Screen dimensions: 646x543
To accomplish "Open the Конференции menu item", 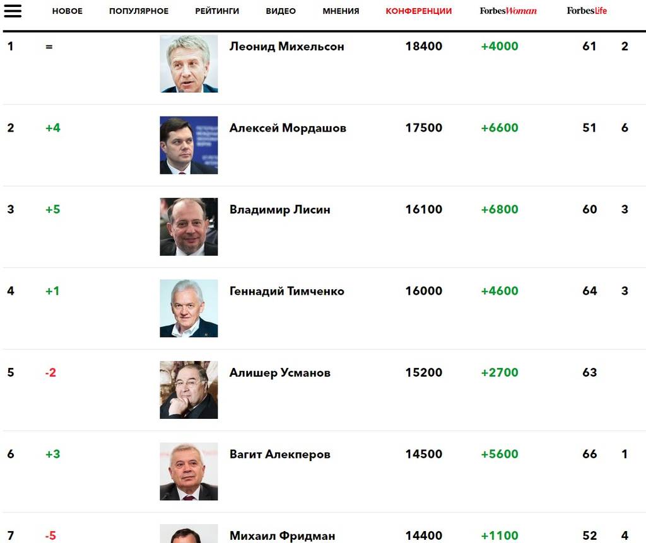I will coord(419,11).
